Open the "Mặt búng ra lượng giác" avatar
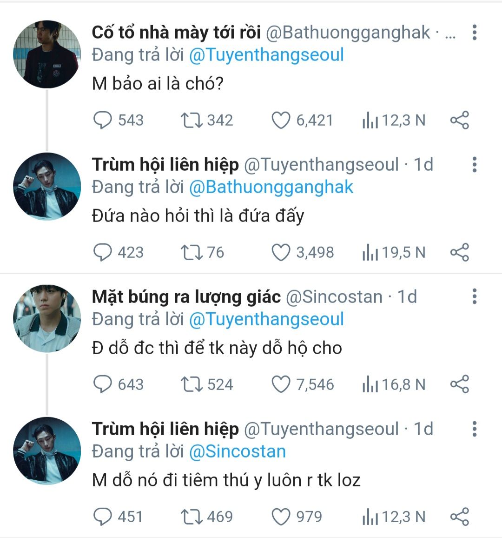This screenshot has width=502, height=538. [x=47, y=318]
